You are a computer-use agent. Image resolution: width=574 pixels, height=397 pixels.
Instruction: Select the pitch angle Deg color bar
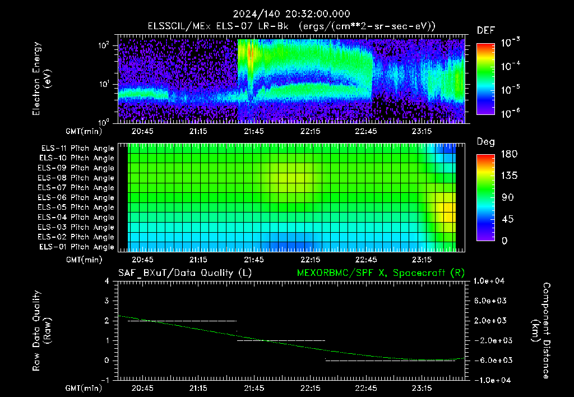point(485,197)
